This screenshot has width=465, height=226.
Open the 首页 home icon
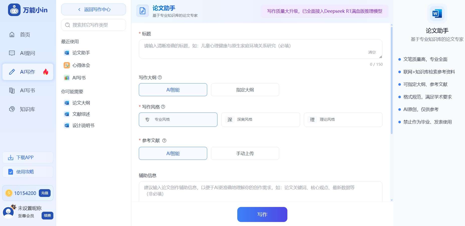[12, 35]
